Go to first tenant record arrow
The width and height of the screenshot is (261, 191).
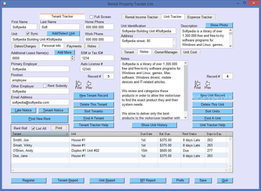[78, 84]
